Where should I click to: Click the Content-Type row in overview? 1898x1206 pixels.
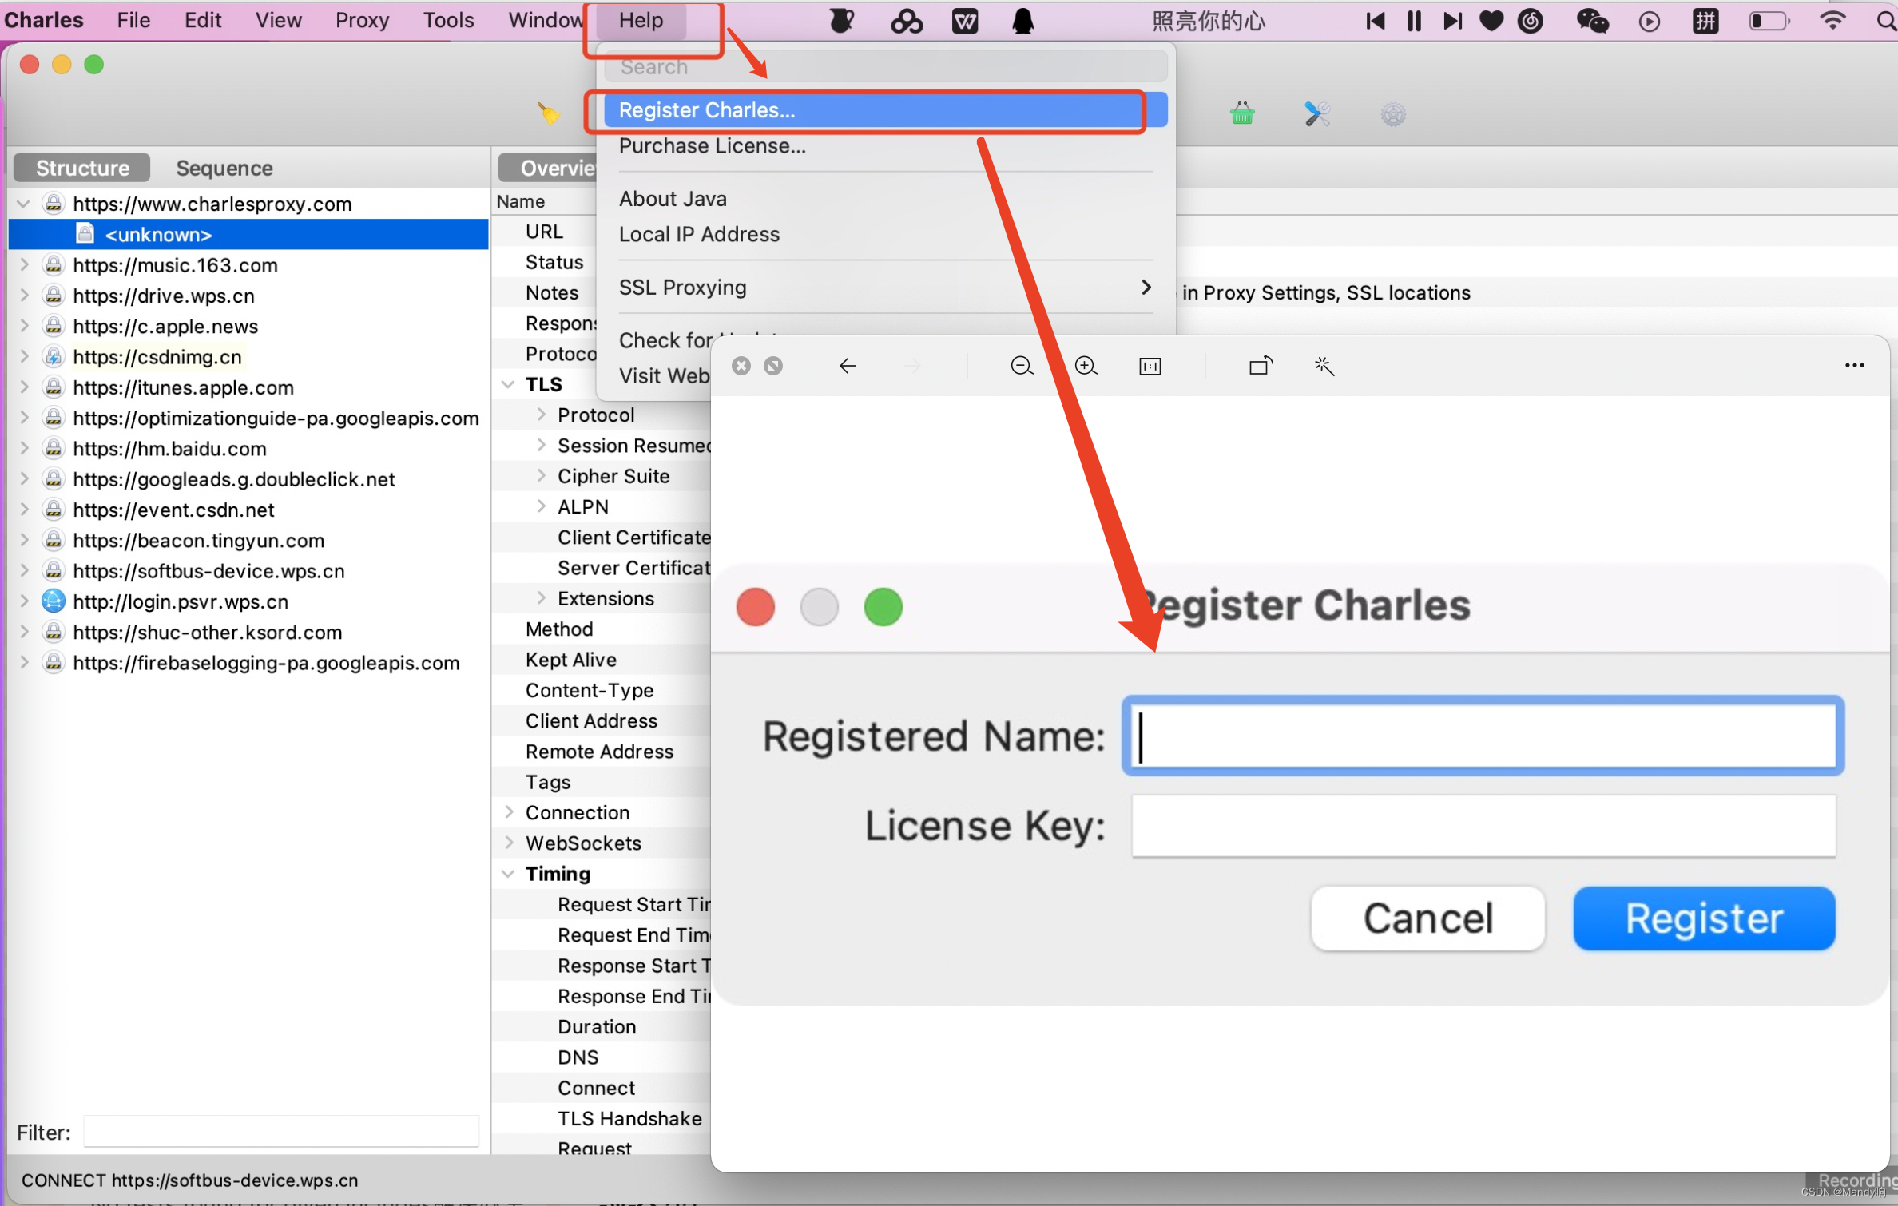pyautogui.click(x=602, y=689)
